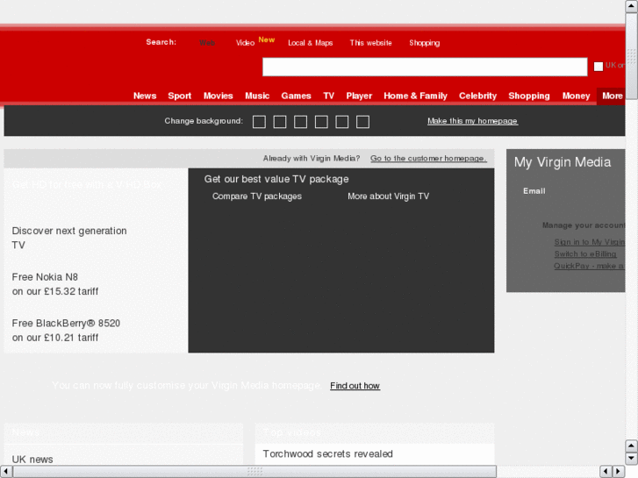
Task: Go to Home & Family section
Action: coord(415,96)
